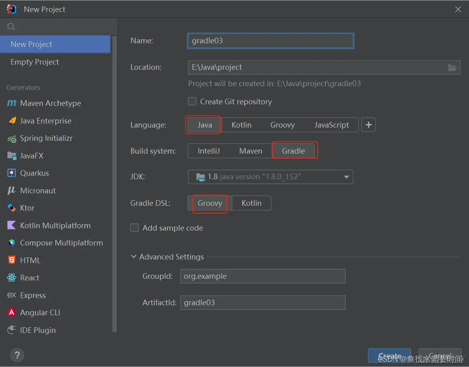This screenshot has height=367, width=469.
Task: Open help with the question mark icon
Action: (x=17, y=355)
